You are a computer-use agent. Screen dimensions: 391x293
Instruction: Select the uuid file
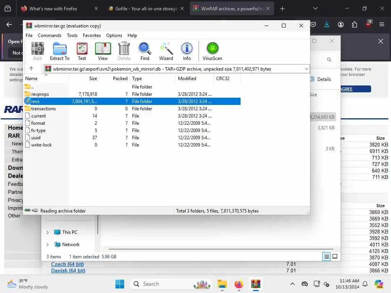coord(132,137)
